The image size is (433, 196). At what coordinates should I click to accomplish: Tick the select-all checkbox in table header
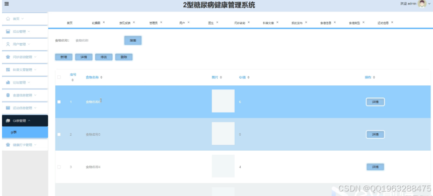point(59,77)
